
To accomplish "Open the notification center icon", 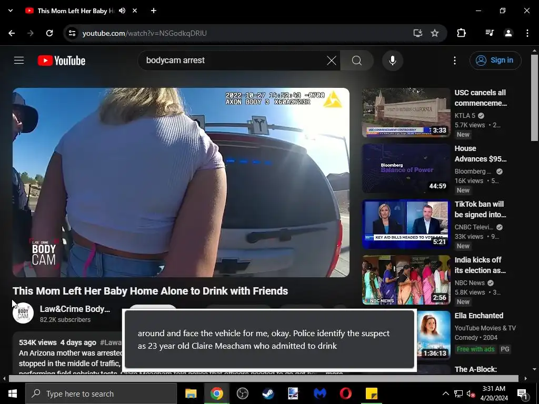I will coord(523,393).
